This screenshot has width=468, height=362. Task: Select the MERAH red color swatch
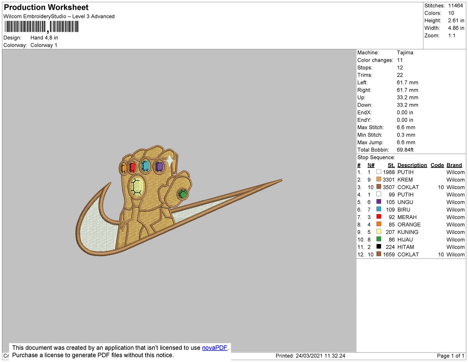point(378,217)
